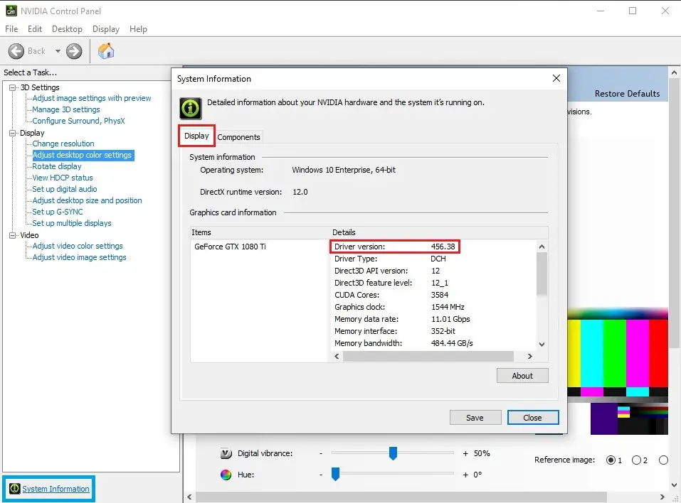Click the Hue color wheel icon
This screenshot has width=681, height=503.
tap(226, 475)
